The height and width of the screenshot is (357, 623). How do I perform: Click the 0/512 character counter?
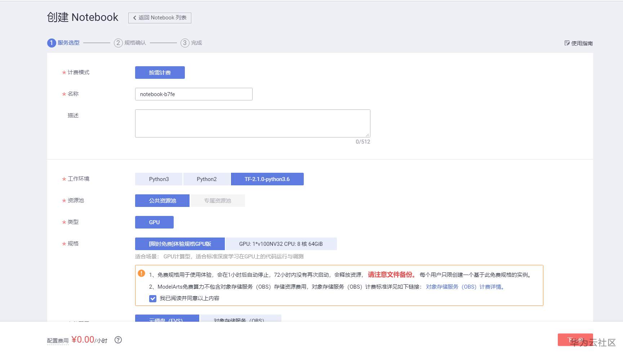pyautogui.click(x=363, y=142)
